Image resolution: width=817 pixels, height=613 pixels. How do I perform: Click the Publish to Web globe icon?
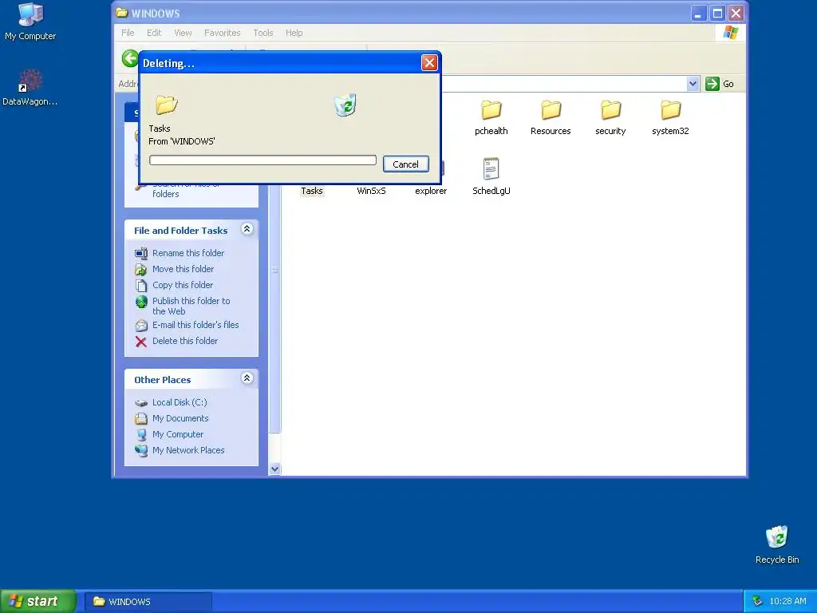click(141, 302)
